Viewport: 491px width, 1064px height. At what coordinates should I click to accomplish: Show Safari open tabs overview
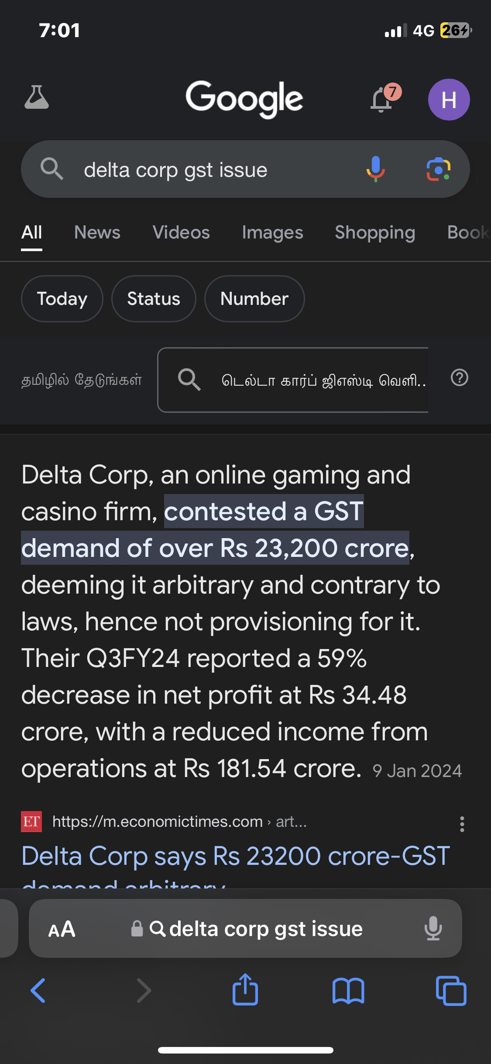(451, 991)
